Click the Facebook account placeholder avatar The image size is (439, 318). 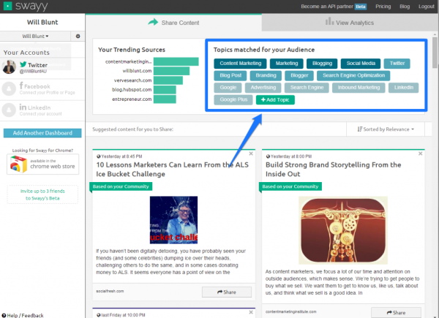(9, 88)
